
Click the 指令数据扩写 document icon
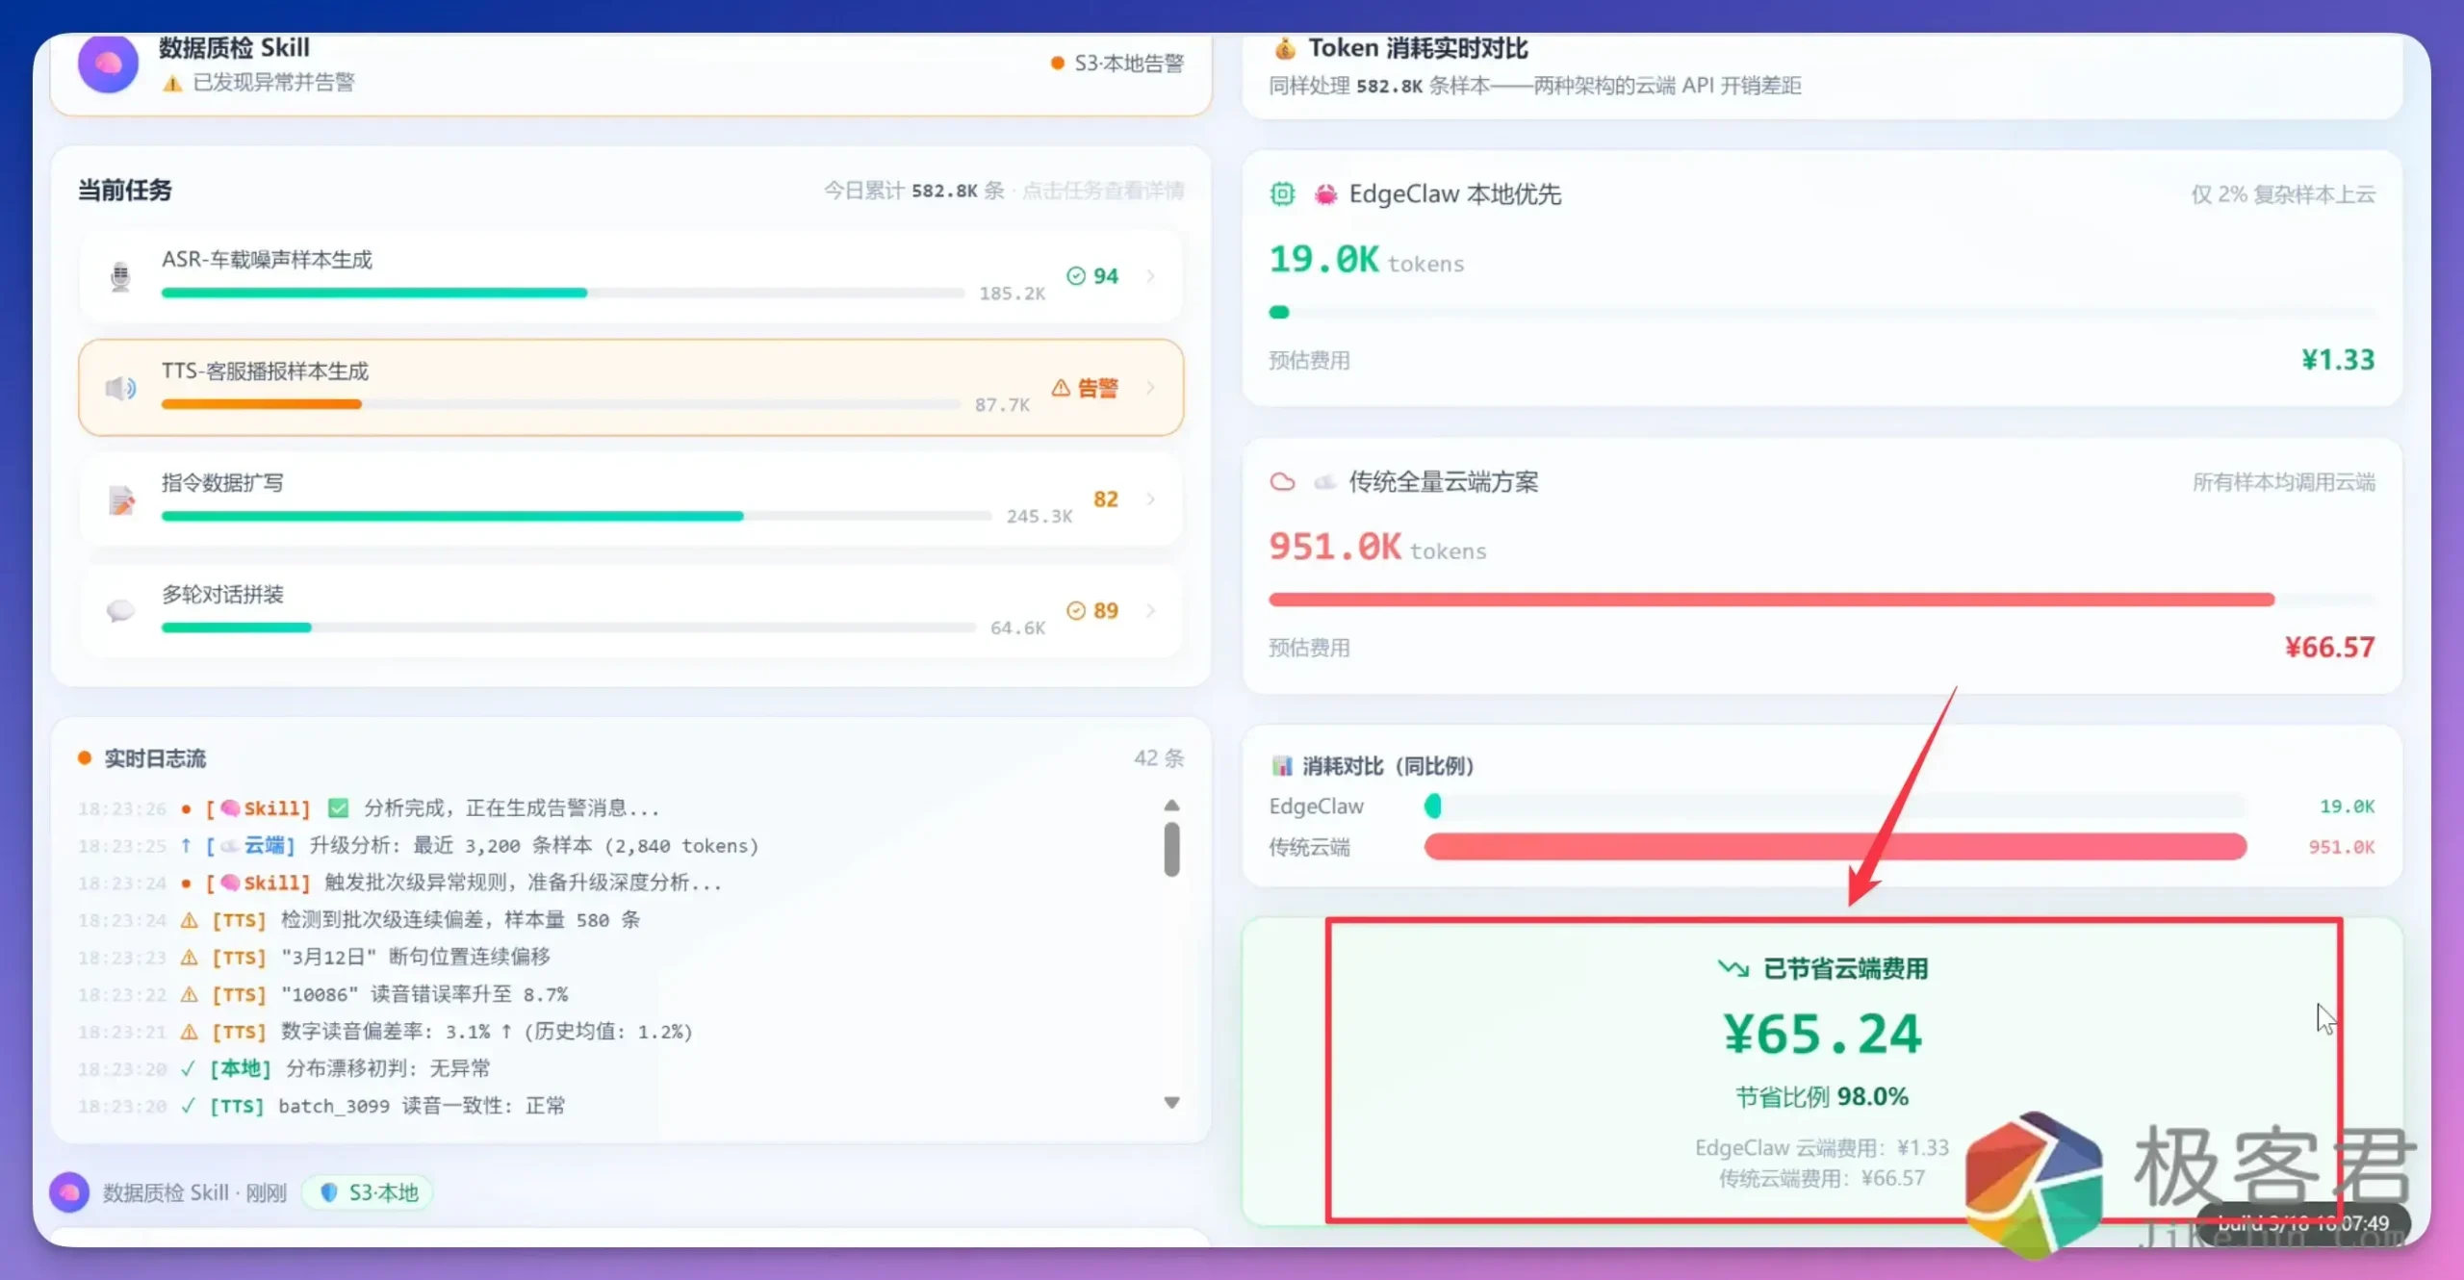[x=120, y=499]
